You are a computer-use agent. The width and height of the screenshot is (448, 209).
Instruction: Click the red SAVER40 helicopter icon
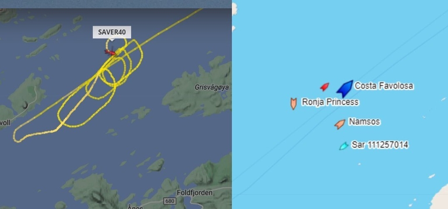click(x=110, y=52)
